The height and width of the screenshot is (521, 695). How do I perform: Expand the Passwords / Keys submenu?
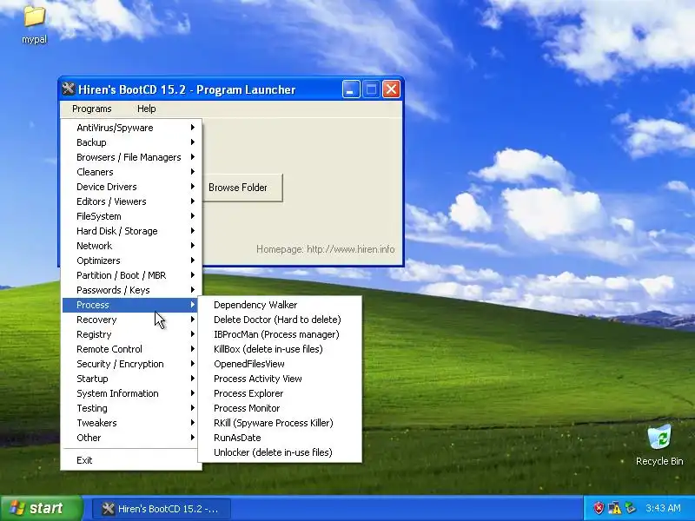tap(132, 290)
